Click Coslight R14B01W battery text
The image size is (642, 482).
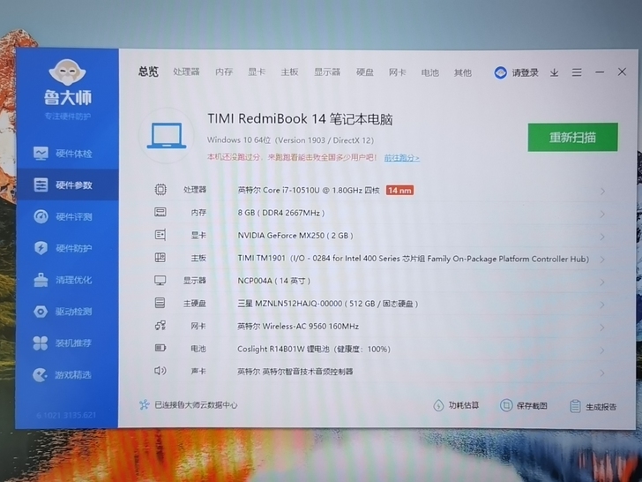(x=314, y=349)
